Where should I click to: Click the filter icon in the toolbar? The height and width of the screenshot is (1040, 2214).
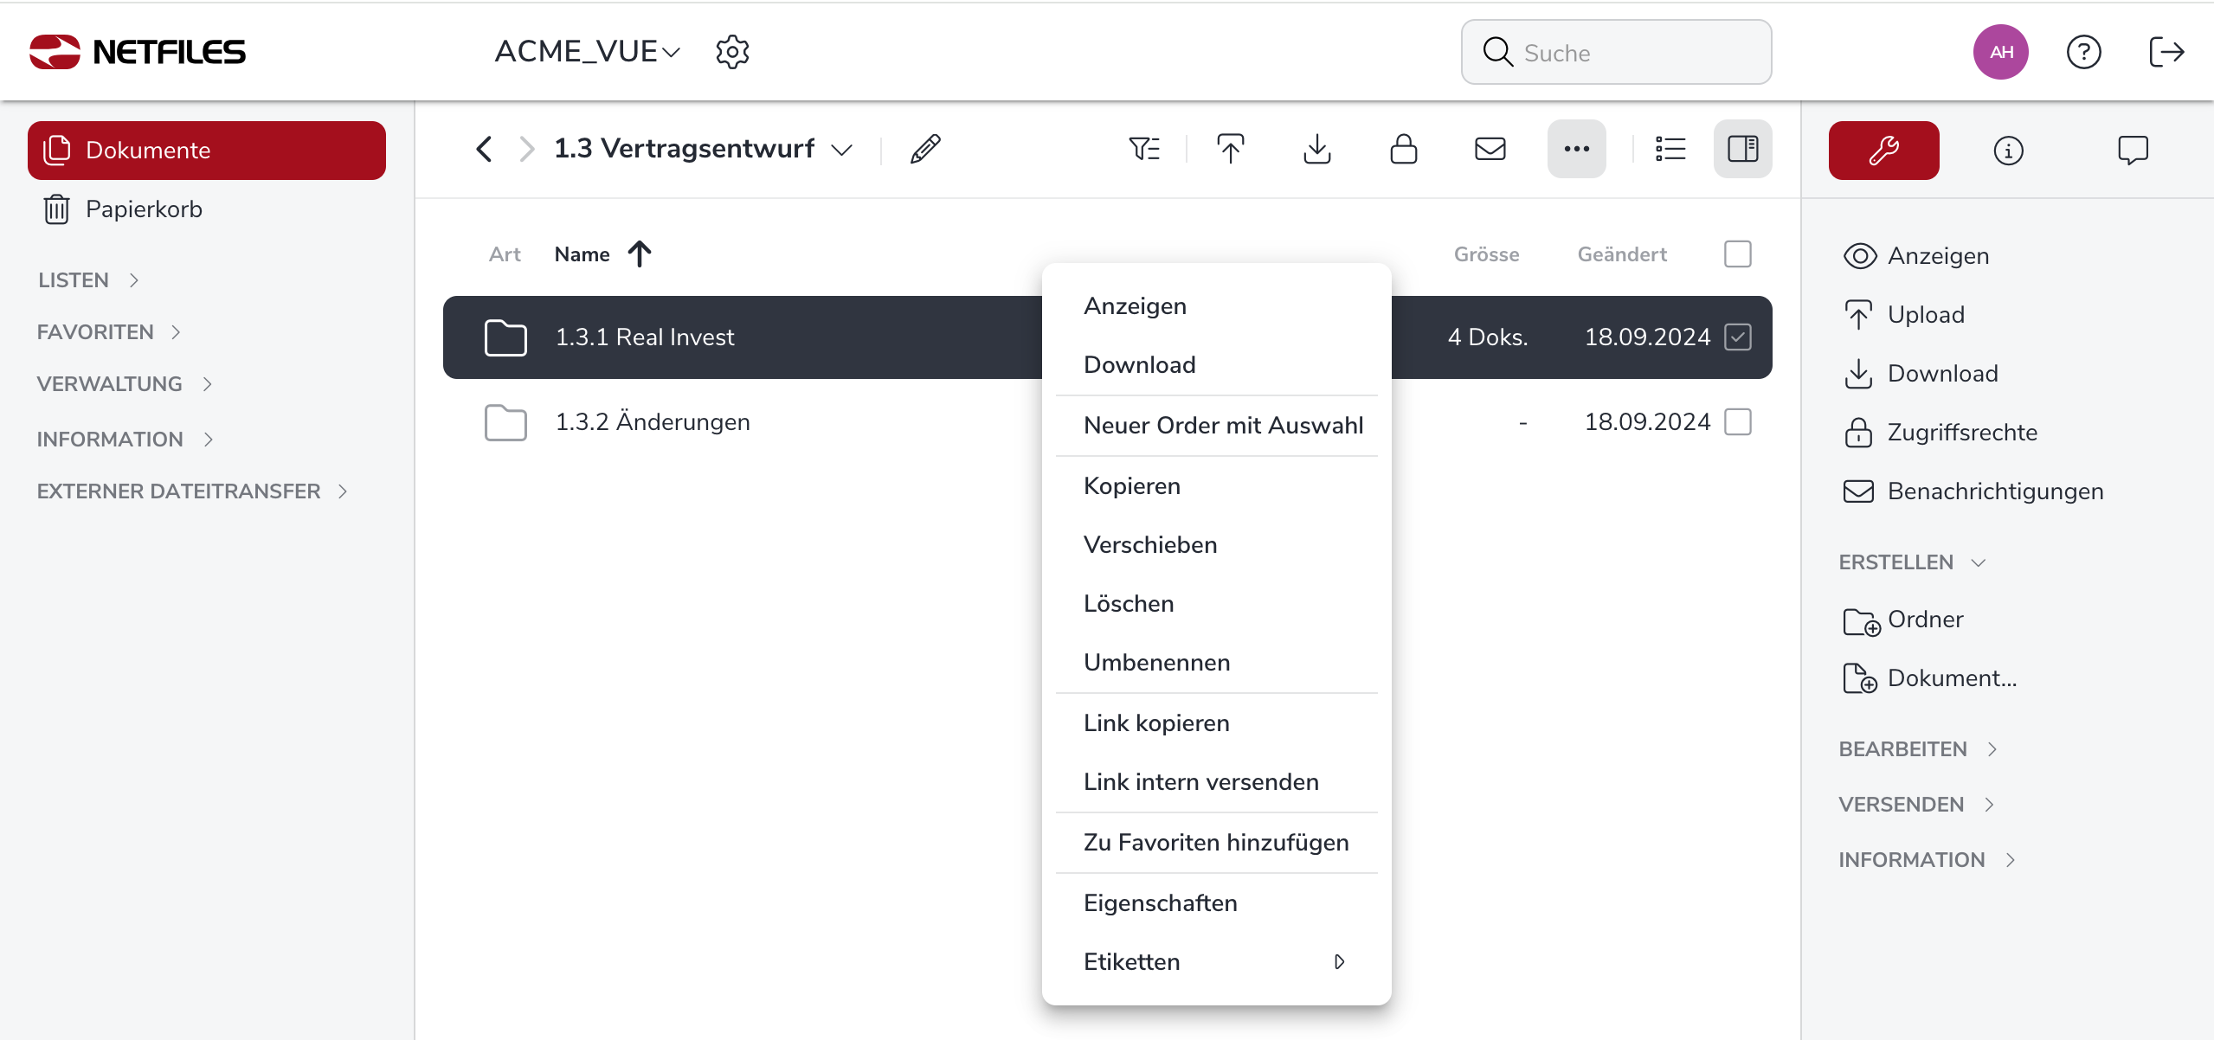(x=1144, y=150)
